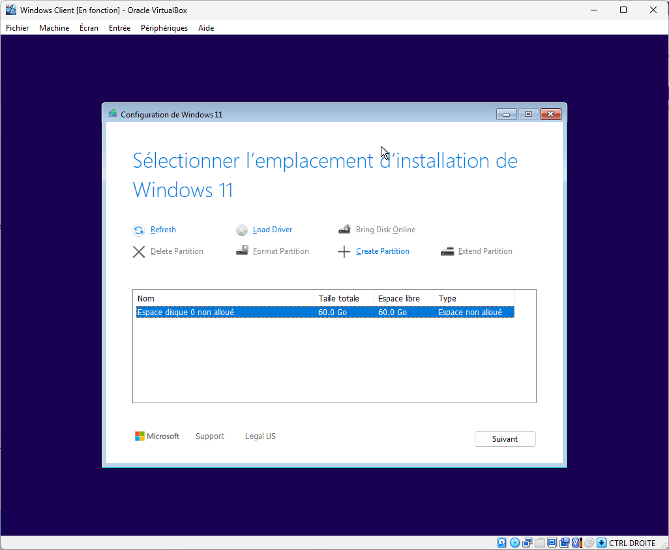Click the Type column header
The image size is (669, 550).
point(474,298)
